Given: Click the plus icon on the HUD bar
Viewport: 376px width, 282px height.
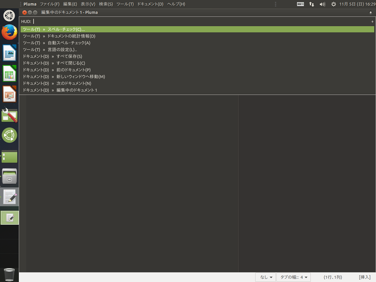Looking at the screenshot, I should point(372,21).
